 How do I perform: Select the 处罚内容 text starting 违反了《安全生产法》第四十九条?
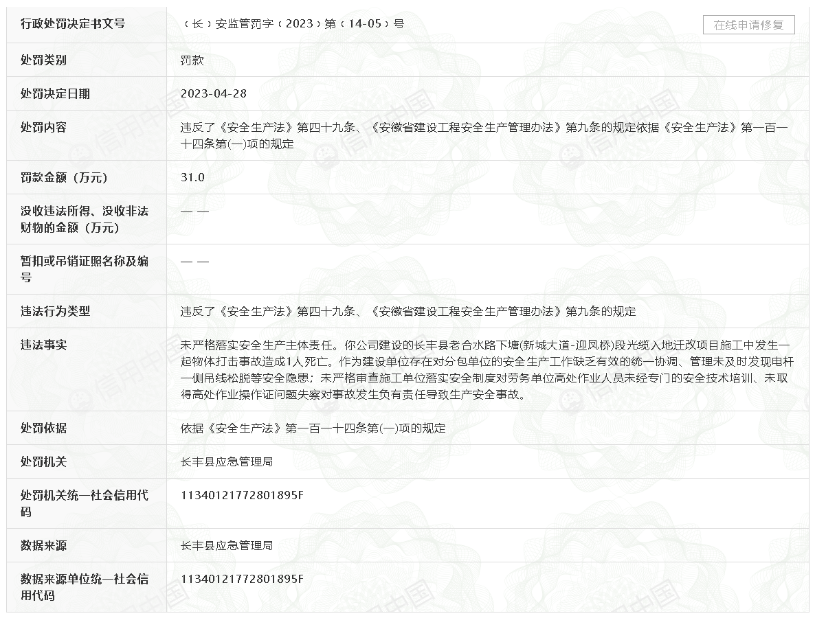(x=484, y=135)
